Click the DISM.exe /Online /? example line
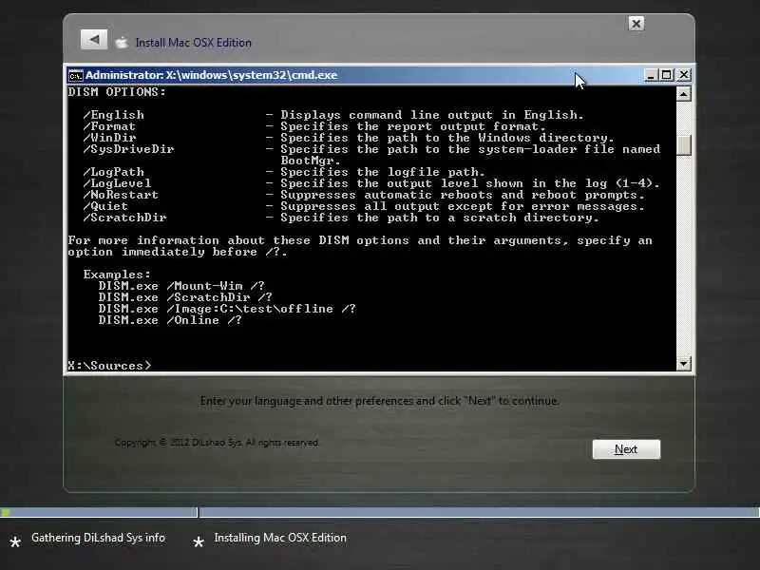This screenshot has width=760, height=570. point(170,320)
